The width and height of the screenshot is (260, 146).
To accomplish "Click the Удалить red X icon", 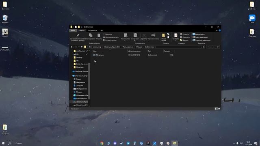I will (144, 35).
